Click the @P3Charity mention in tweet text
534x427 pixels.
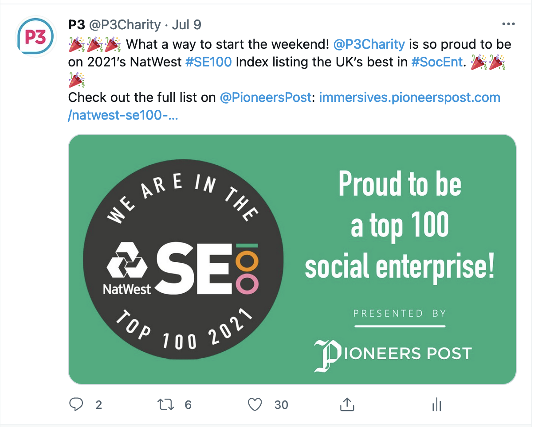(369, 44)
